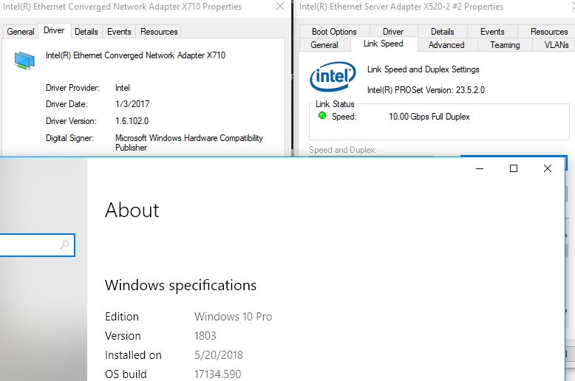Open Details tab in X710 Properties

86,32
